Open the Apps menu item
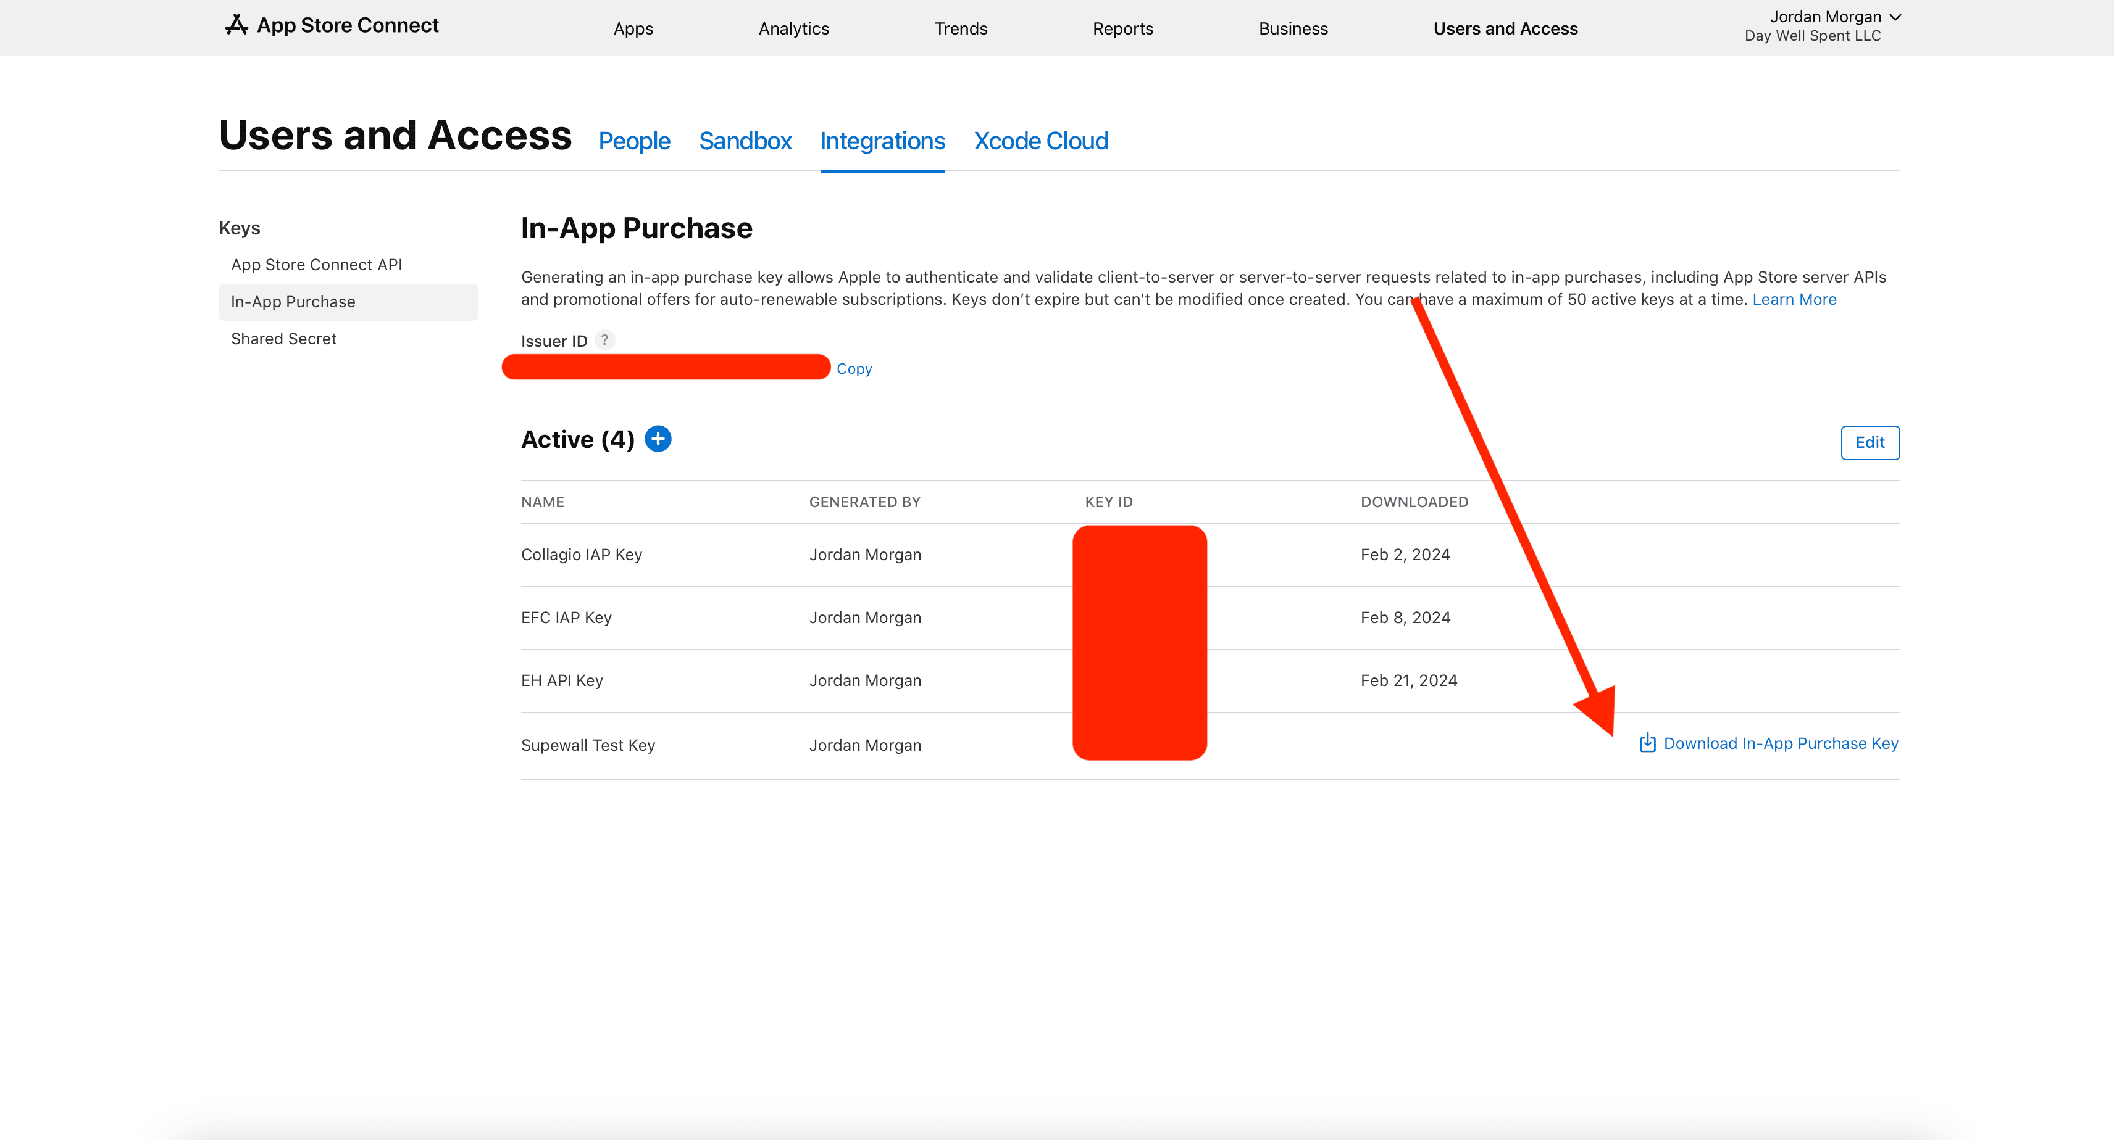This screenshot has height=1140, width=2114. click(x=633, y=29)
